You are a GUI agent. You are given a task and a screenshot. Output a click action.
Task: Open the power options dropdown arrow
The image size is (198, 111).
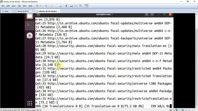pyautogui.click(x=40, y=6)
